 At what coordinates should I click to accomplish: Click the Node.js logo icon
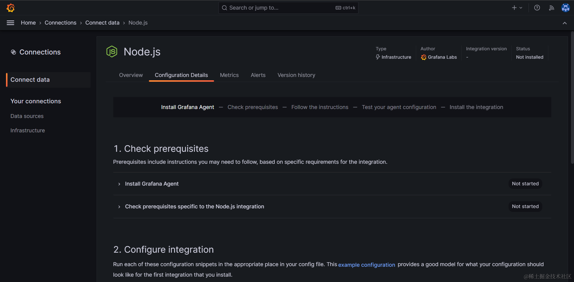112,52
